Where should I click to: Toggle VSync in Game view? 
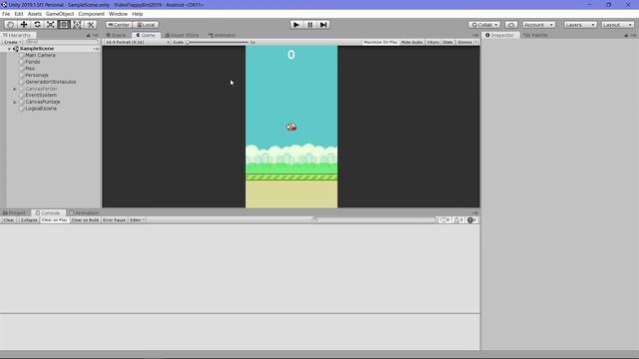[433, 42]
